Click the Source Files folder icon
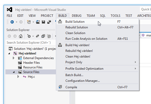 20,72
